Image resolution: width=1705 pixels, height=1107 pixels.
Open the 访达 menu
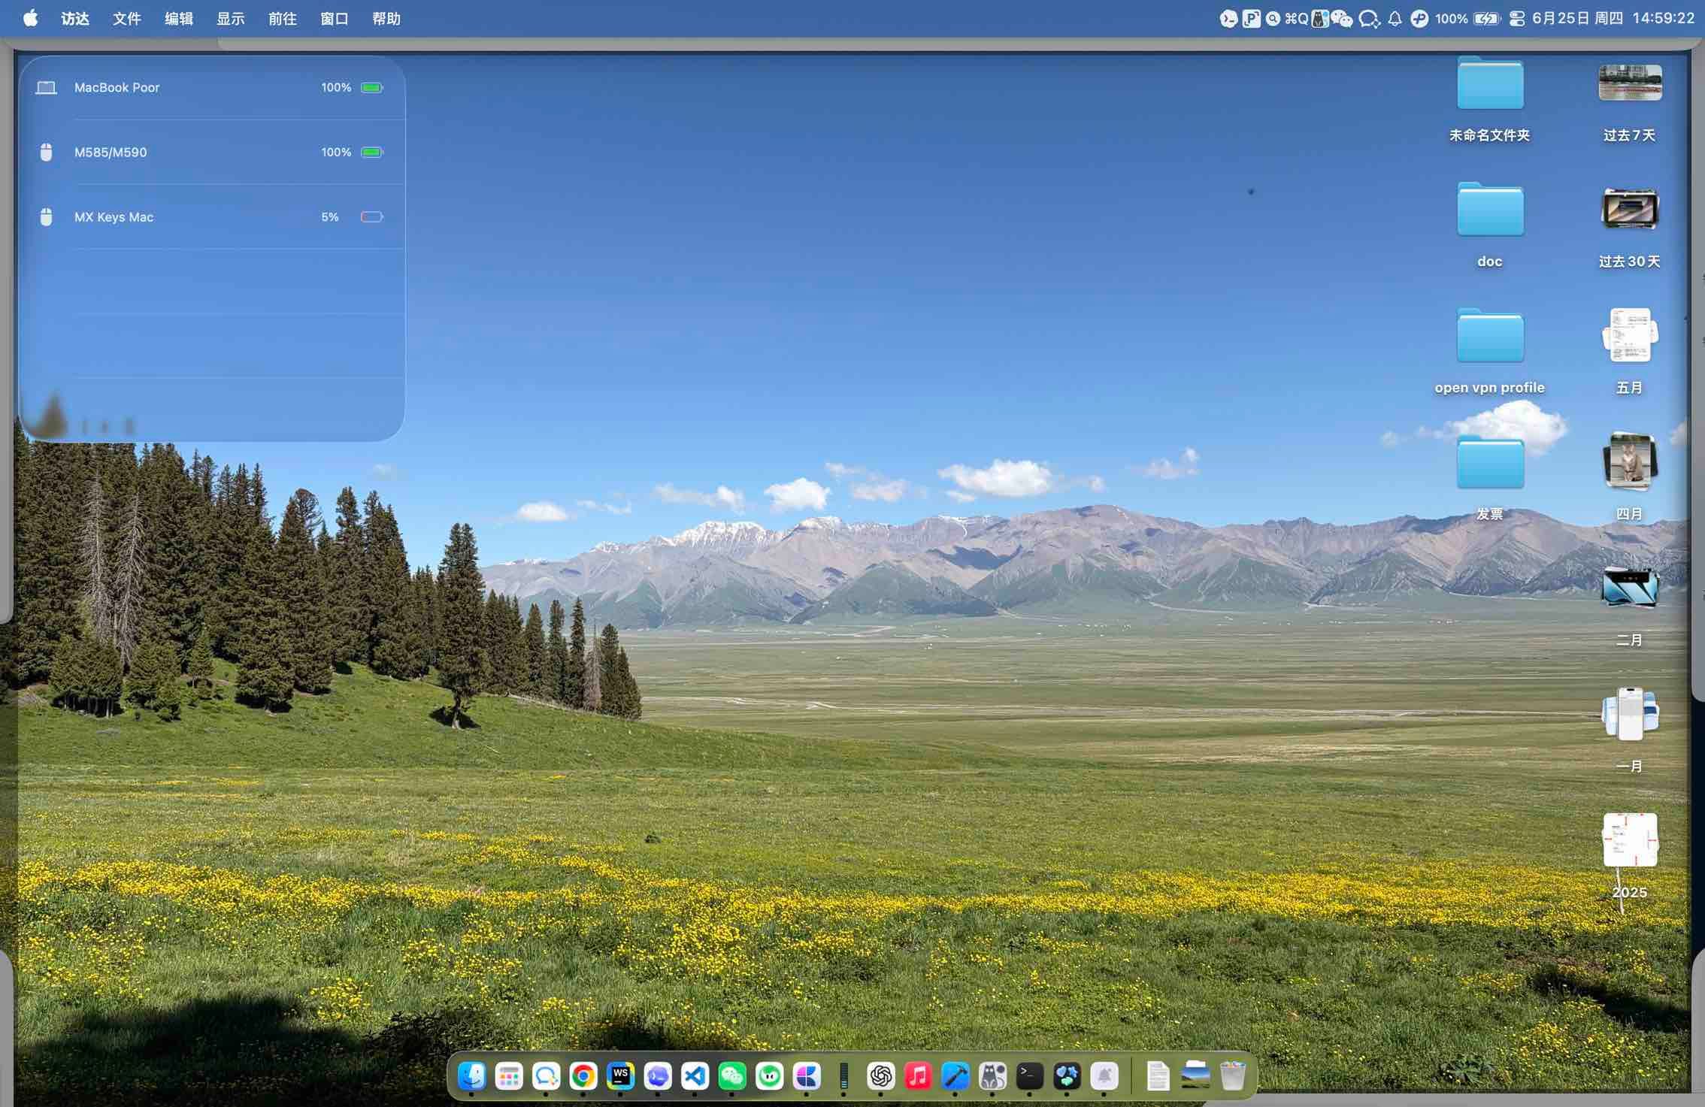pyautogui.click(x=75, y=19)
